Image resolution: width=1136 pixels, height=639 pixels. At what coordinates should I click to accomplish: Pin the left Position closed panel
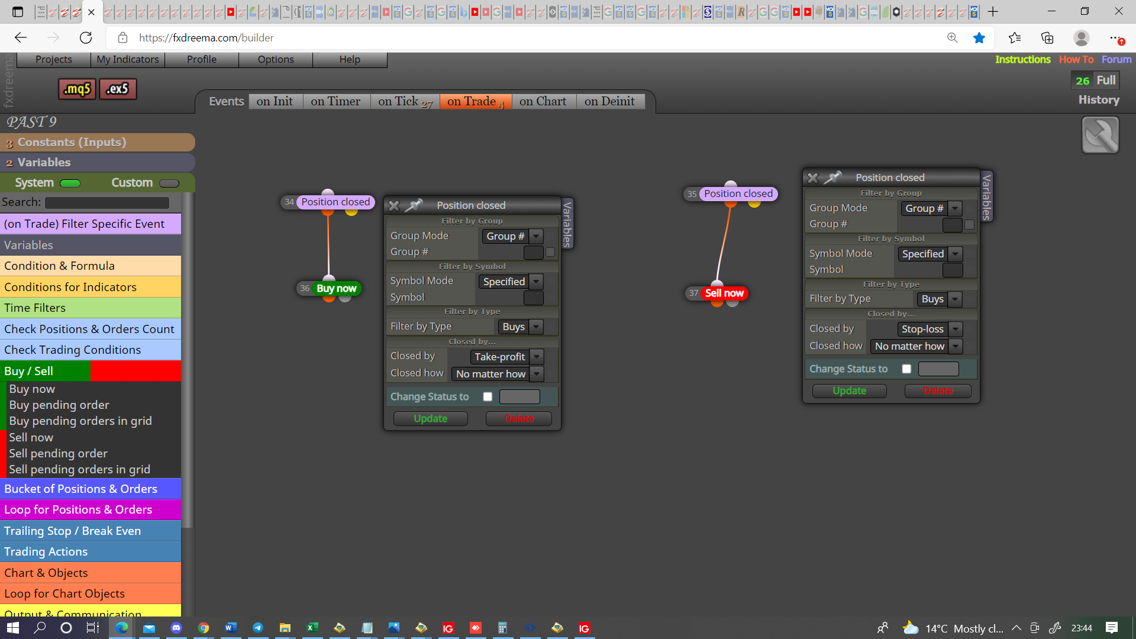(414, 205)
